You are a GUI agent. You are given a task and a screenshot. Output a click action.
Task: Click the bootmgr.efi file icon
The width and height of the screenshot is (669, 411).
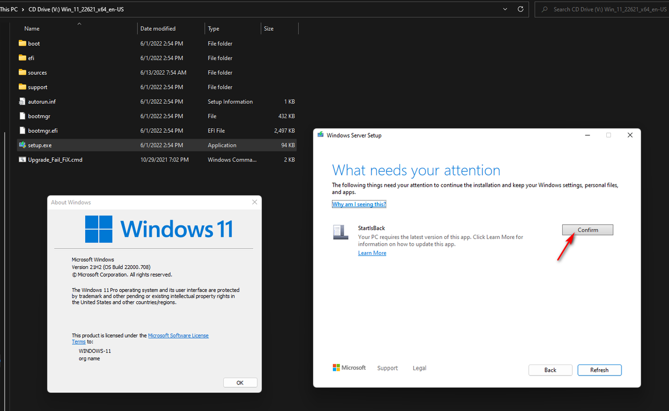pyautogui.click(x=22, y=131)
